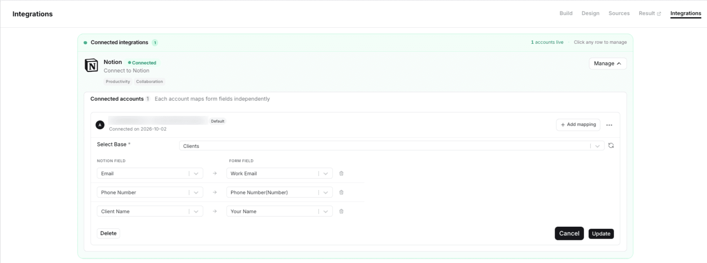Open the Your Name form field dropdown

pos(279,211)
